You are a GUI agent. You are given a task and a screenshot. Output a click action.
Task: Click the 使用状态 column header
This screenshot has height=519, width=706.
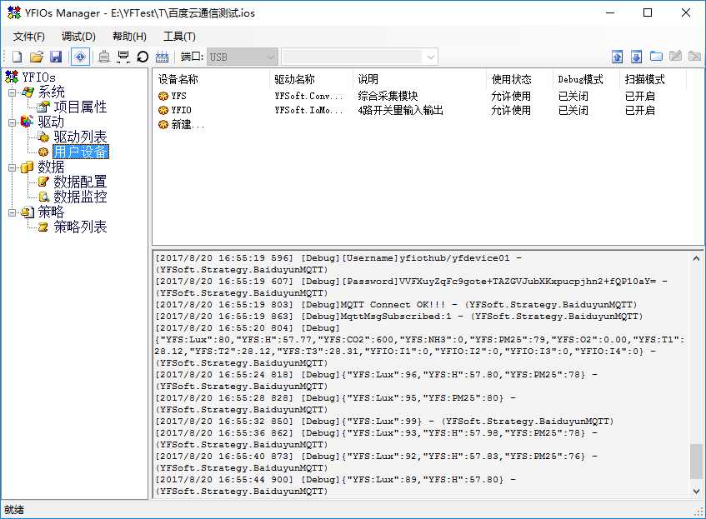point(512,80)
